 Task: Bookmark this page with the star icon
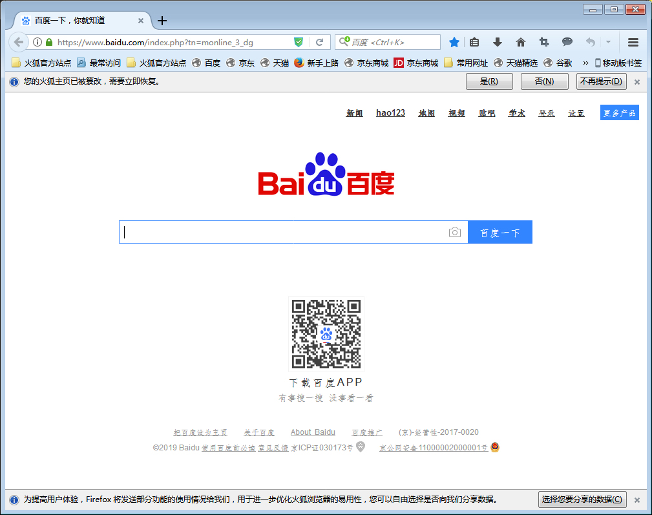pyautogui.click(x=454, y=42)
